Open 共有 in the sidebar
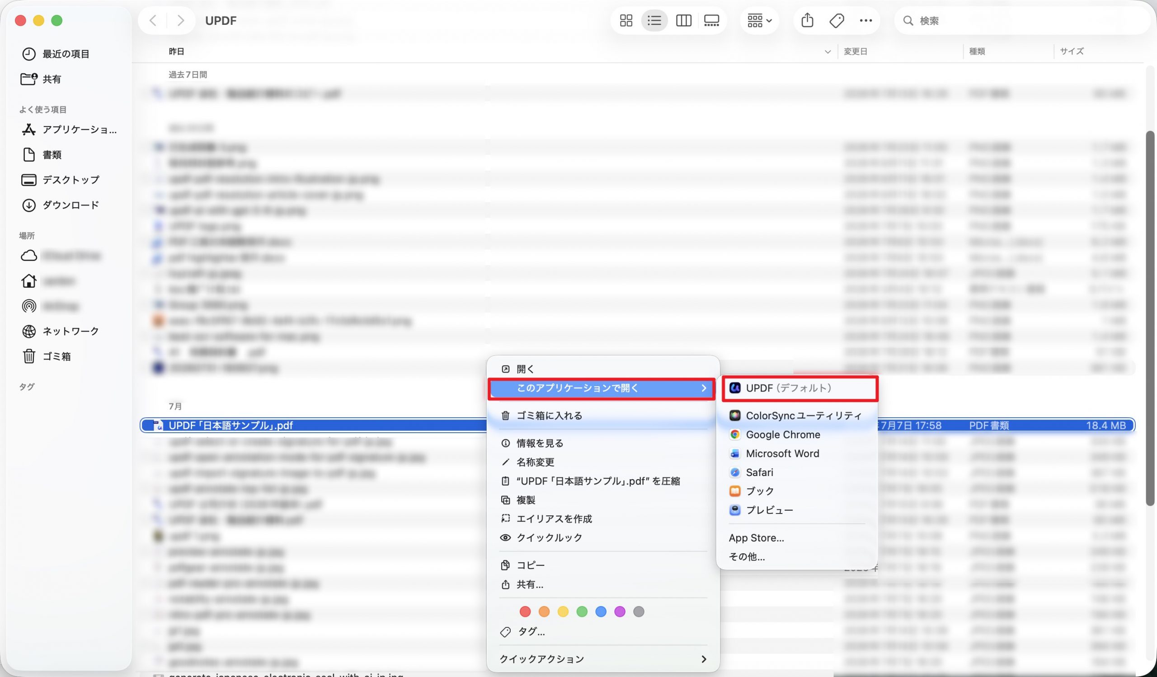 coord(41,79)
